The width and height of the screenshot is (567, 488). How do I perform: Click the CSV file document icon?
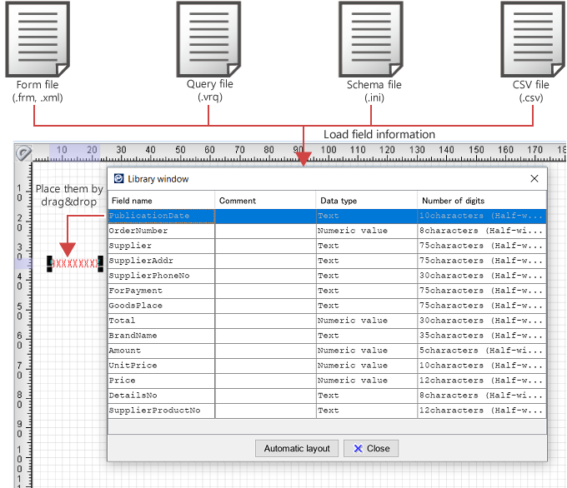point(534,37)
